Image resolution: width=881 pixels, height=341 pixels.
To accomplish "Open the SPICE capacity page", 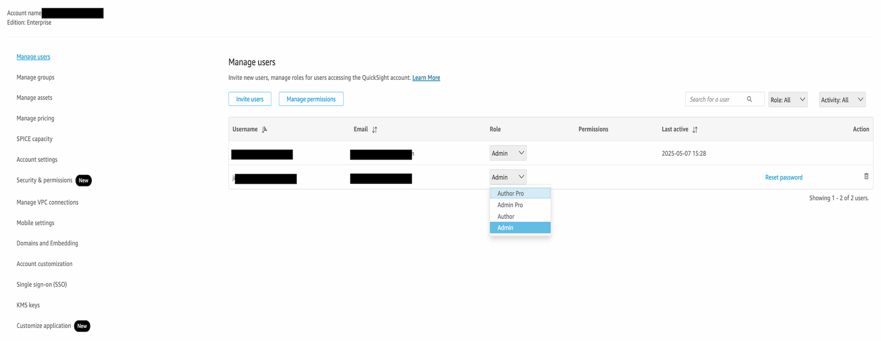I will (34, 139).
